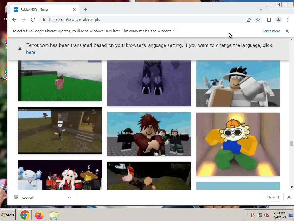Viewport: 294px width, 221px height.
Task: Dismiss the Windows 7 update notice
Action: [x=287, y=31]
